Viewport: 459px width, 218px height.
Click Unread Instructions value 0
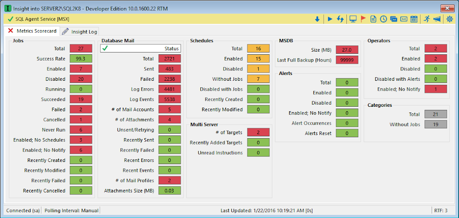(x=258, y=153)
